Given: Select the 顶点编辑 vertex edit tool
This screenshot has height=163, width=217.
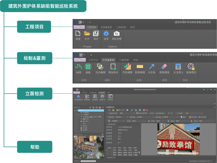Looking at the screenshot, I should [x=100, y=67].
